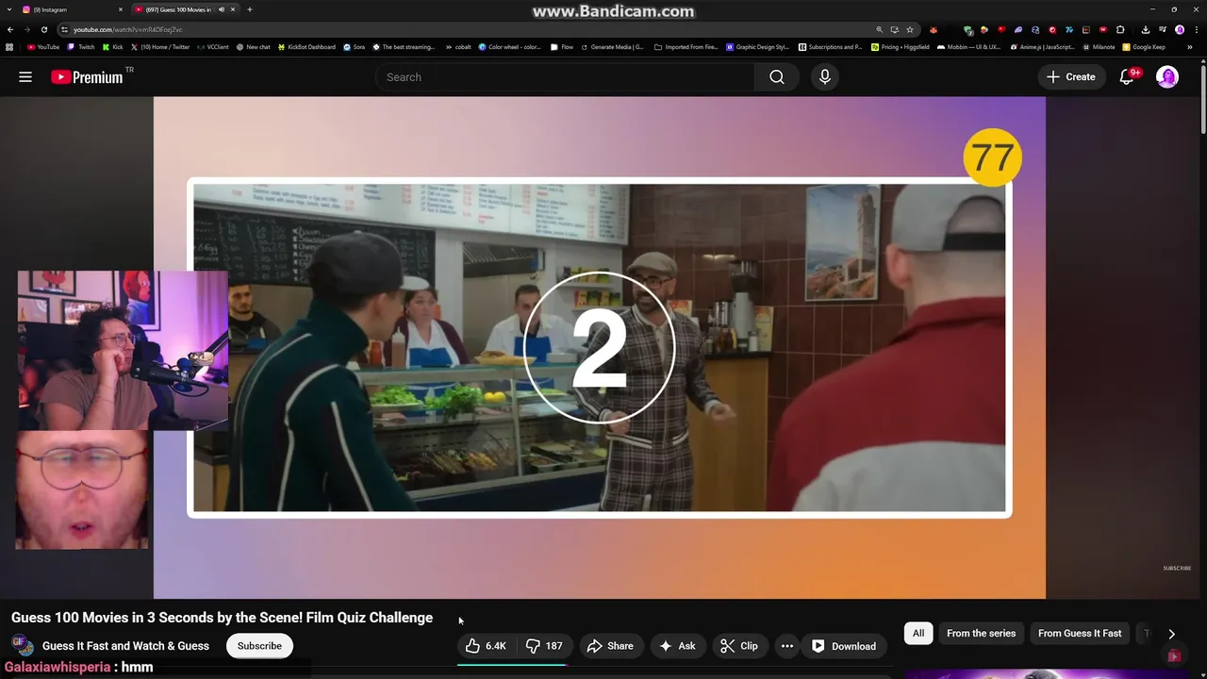
Task: Click the Create button
Action: pos(1070,77)
